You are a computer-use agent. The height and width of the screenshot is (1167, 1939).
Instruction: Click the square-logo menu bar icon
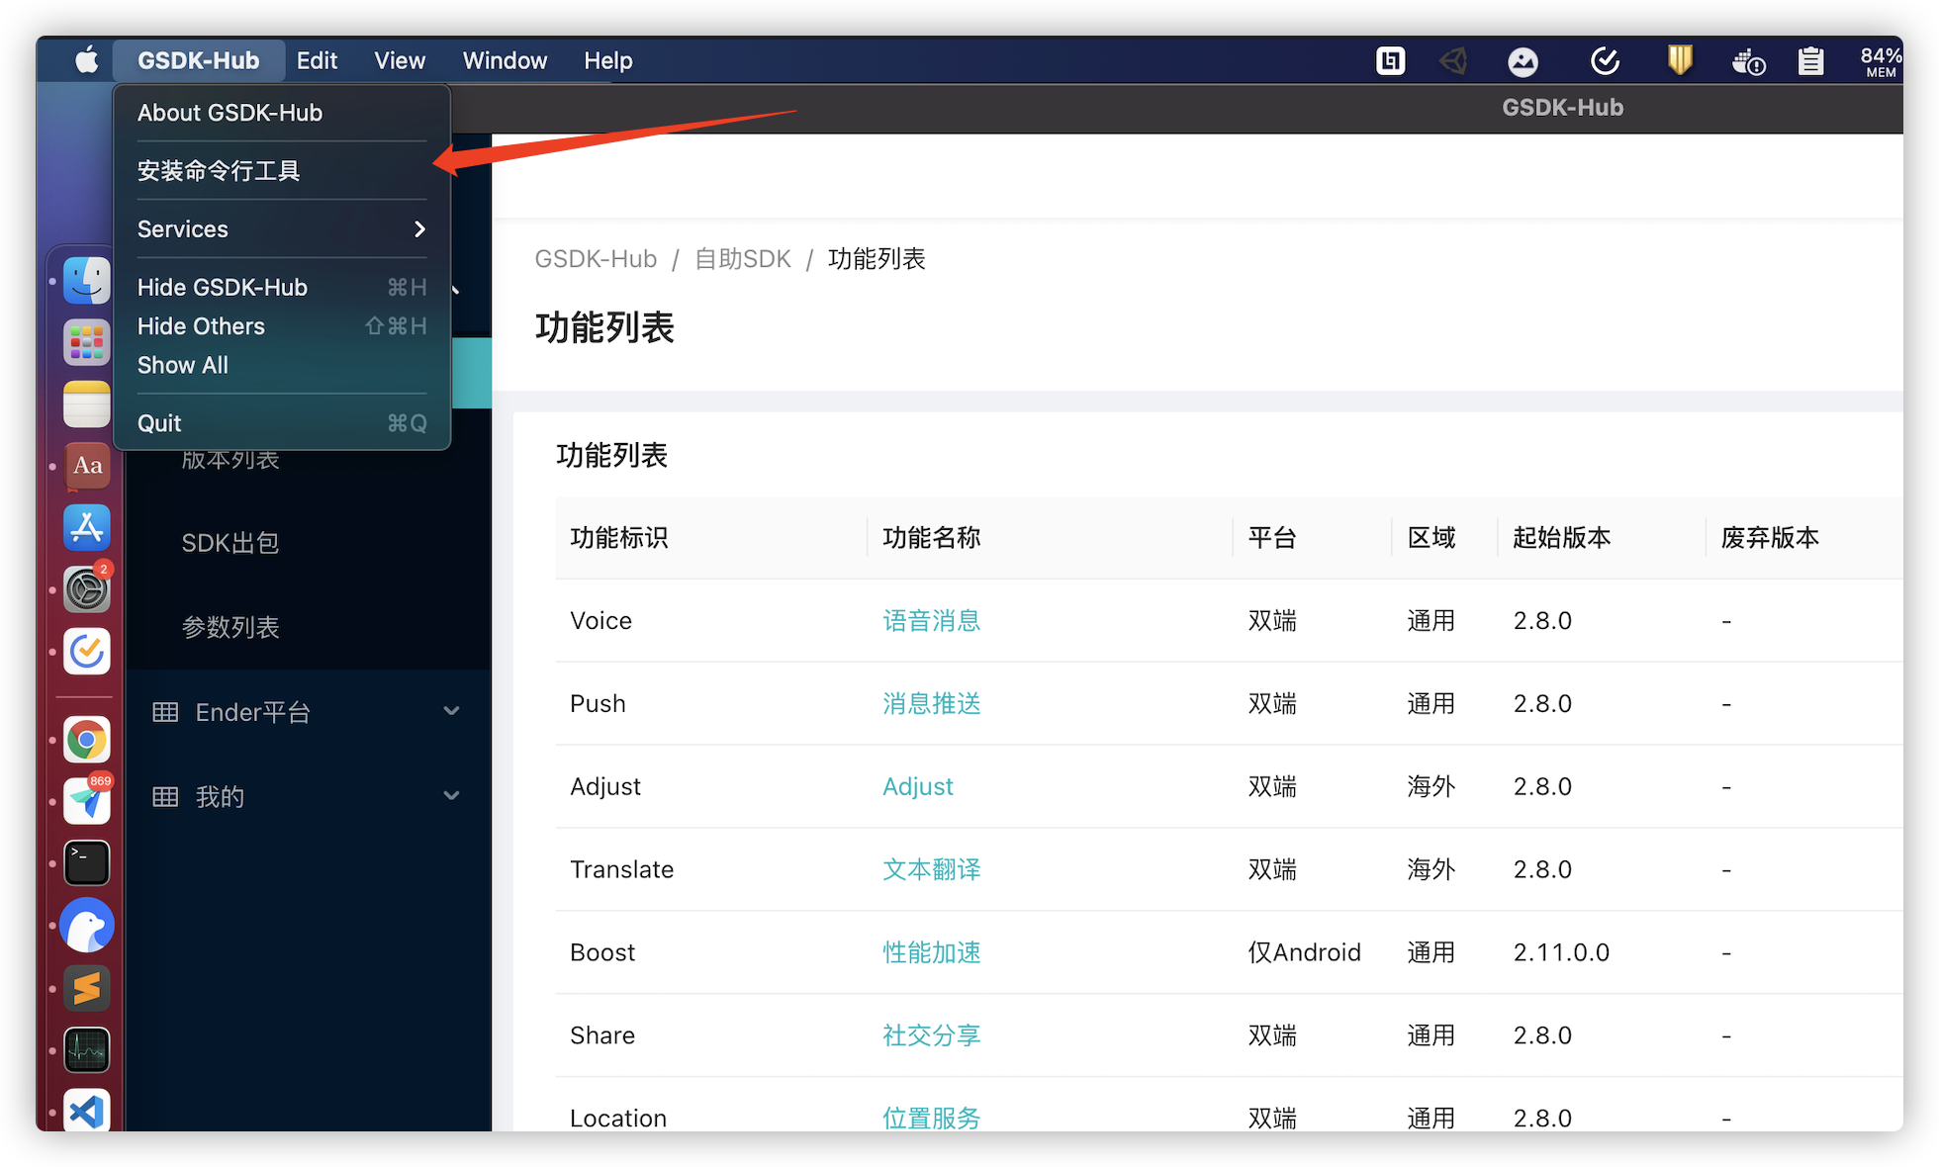[x=1391, y=61]
